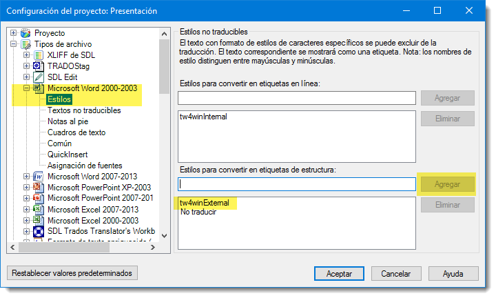Click the horizontal scrollbar right arrow

point(153,248)
